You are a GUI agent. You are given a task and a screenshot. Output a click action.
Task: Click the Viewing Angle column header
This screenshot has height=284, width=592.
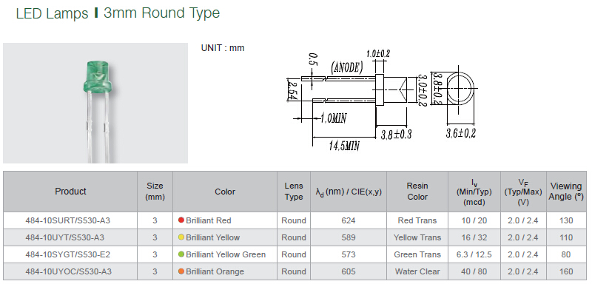(566, 192)
